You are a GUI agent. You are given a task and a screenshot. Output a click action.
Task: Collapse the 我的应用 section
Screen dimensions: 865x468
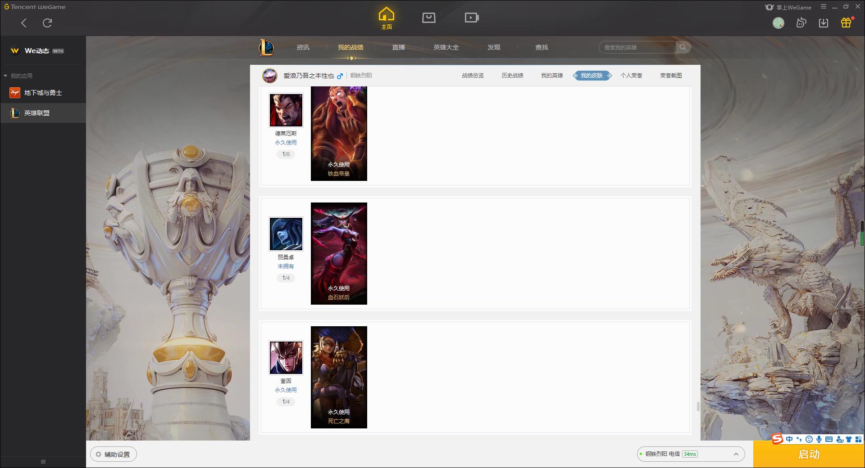pos(18,76)
